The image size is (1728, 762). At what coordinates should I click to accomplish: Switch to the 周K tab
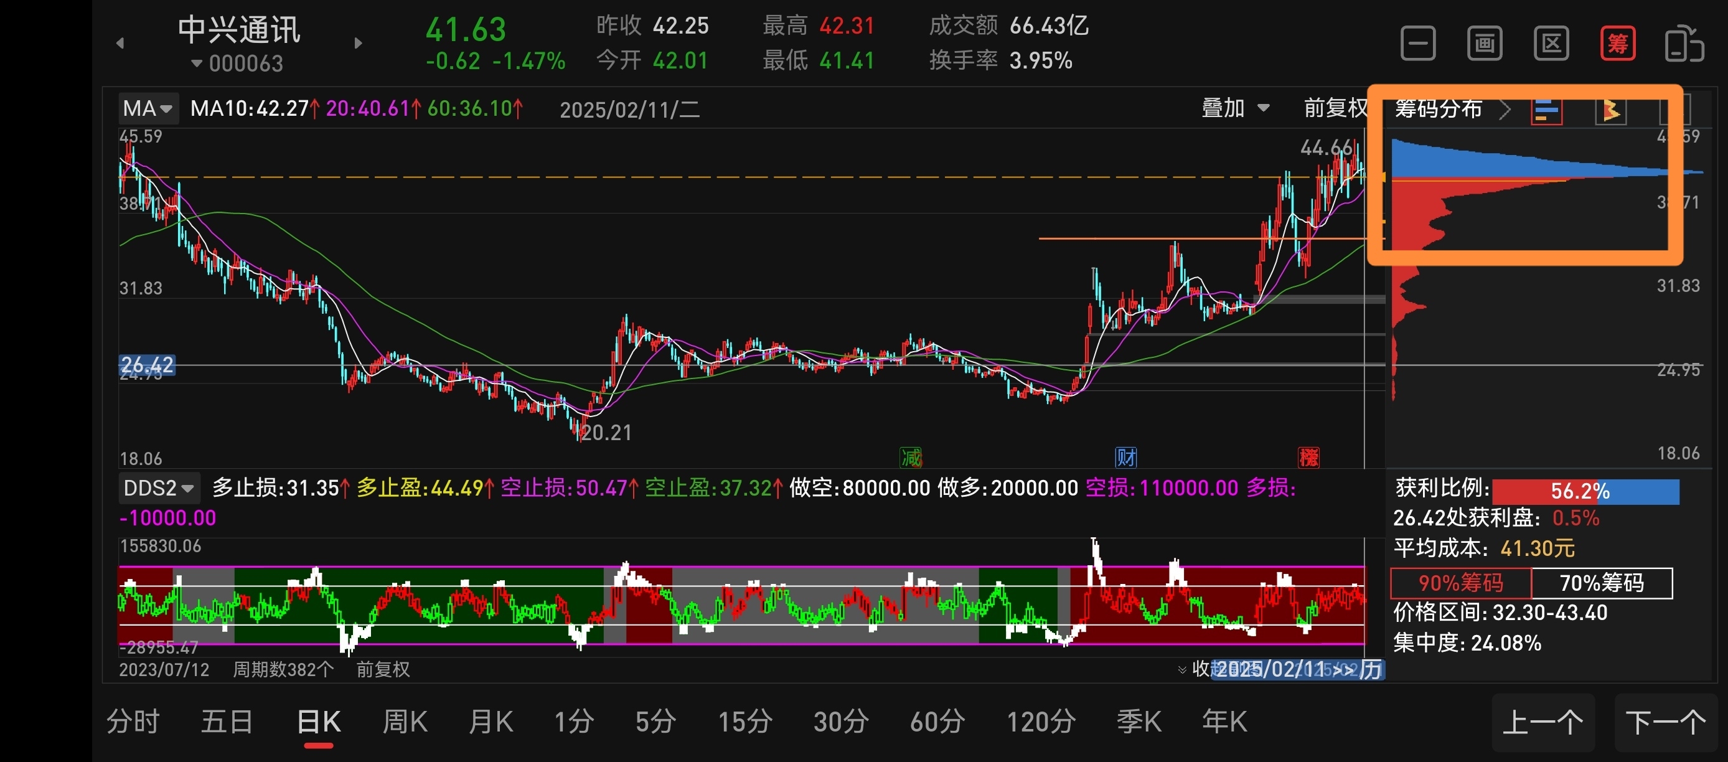[x=405, y=722]
